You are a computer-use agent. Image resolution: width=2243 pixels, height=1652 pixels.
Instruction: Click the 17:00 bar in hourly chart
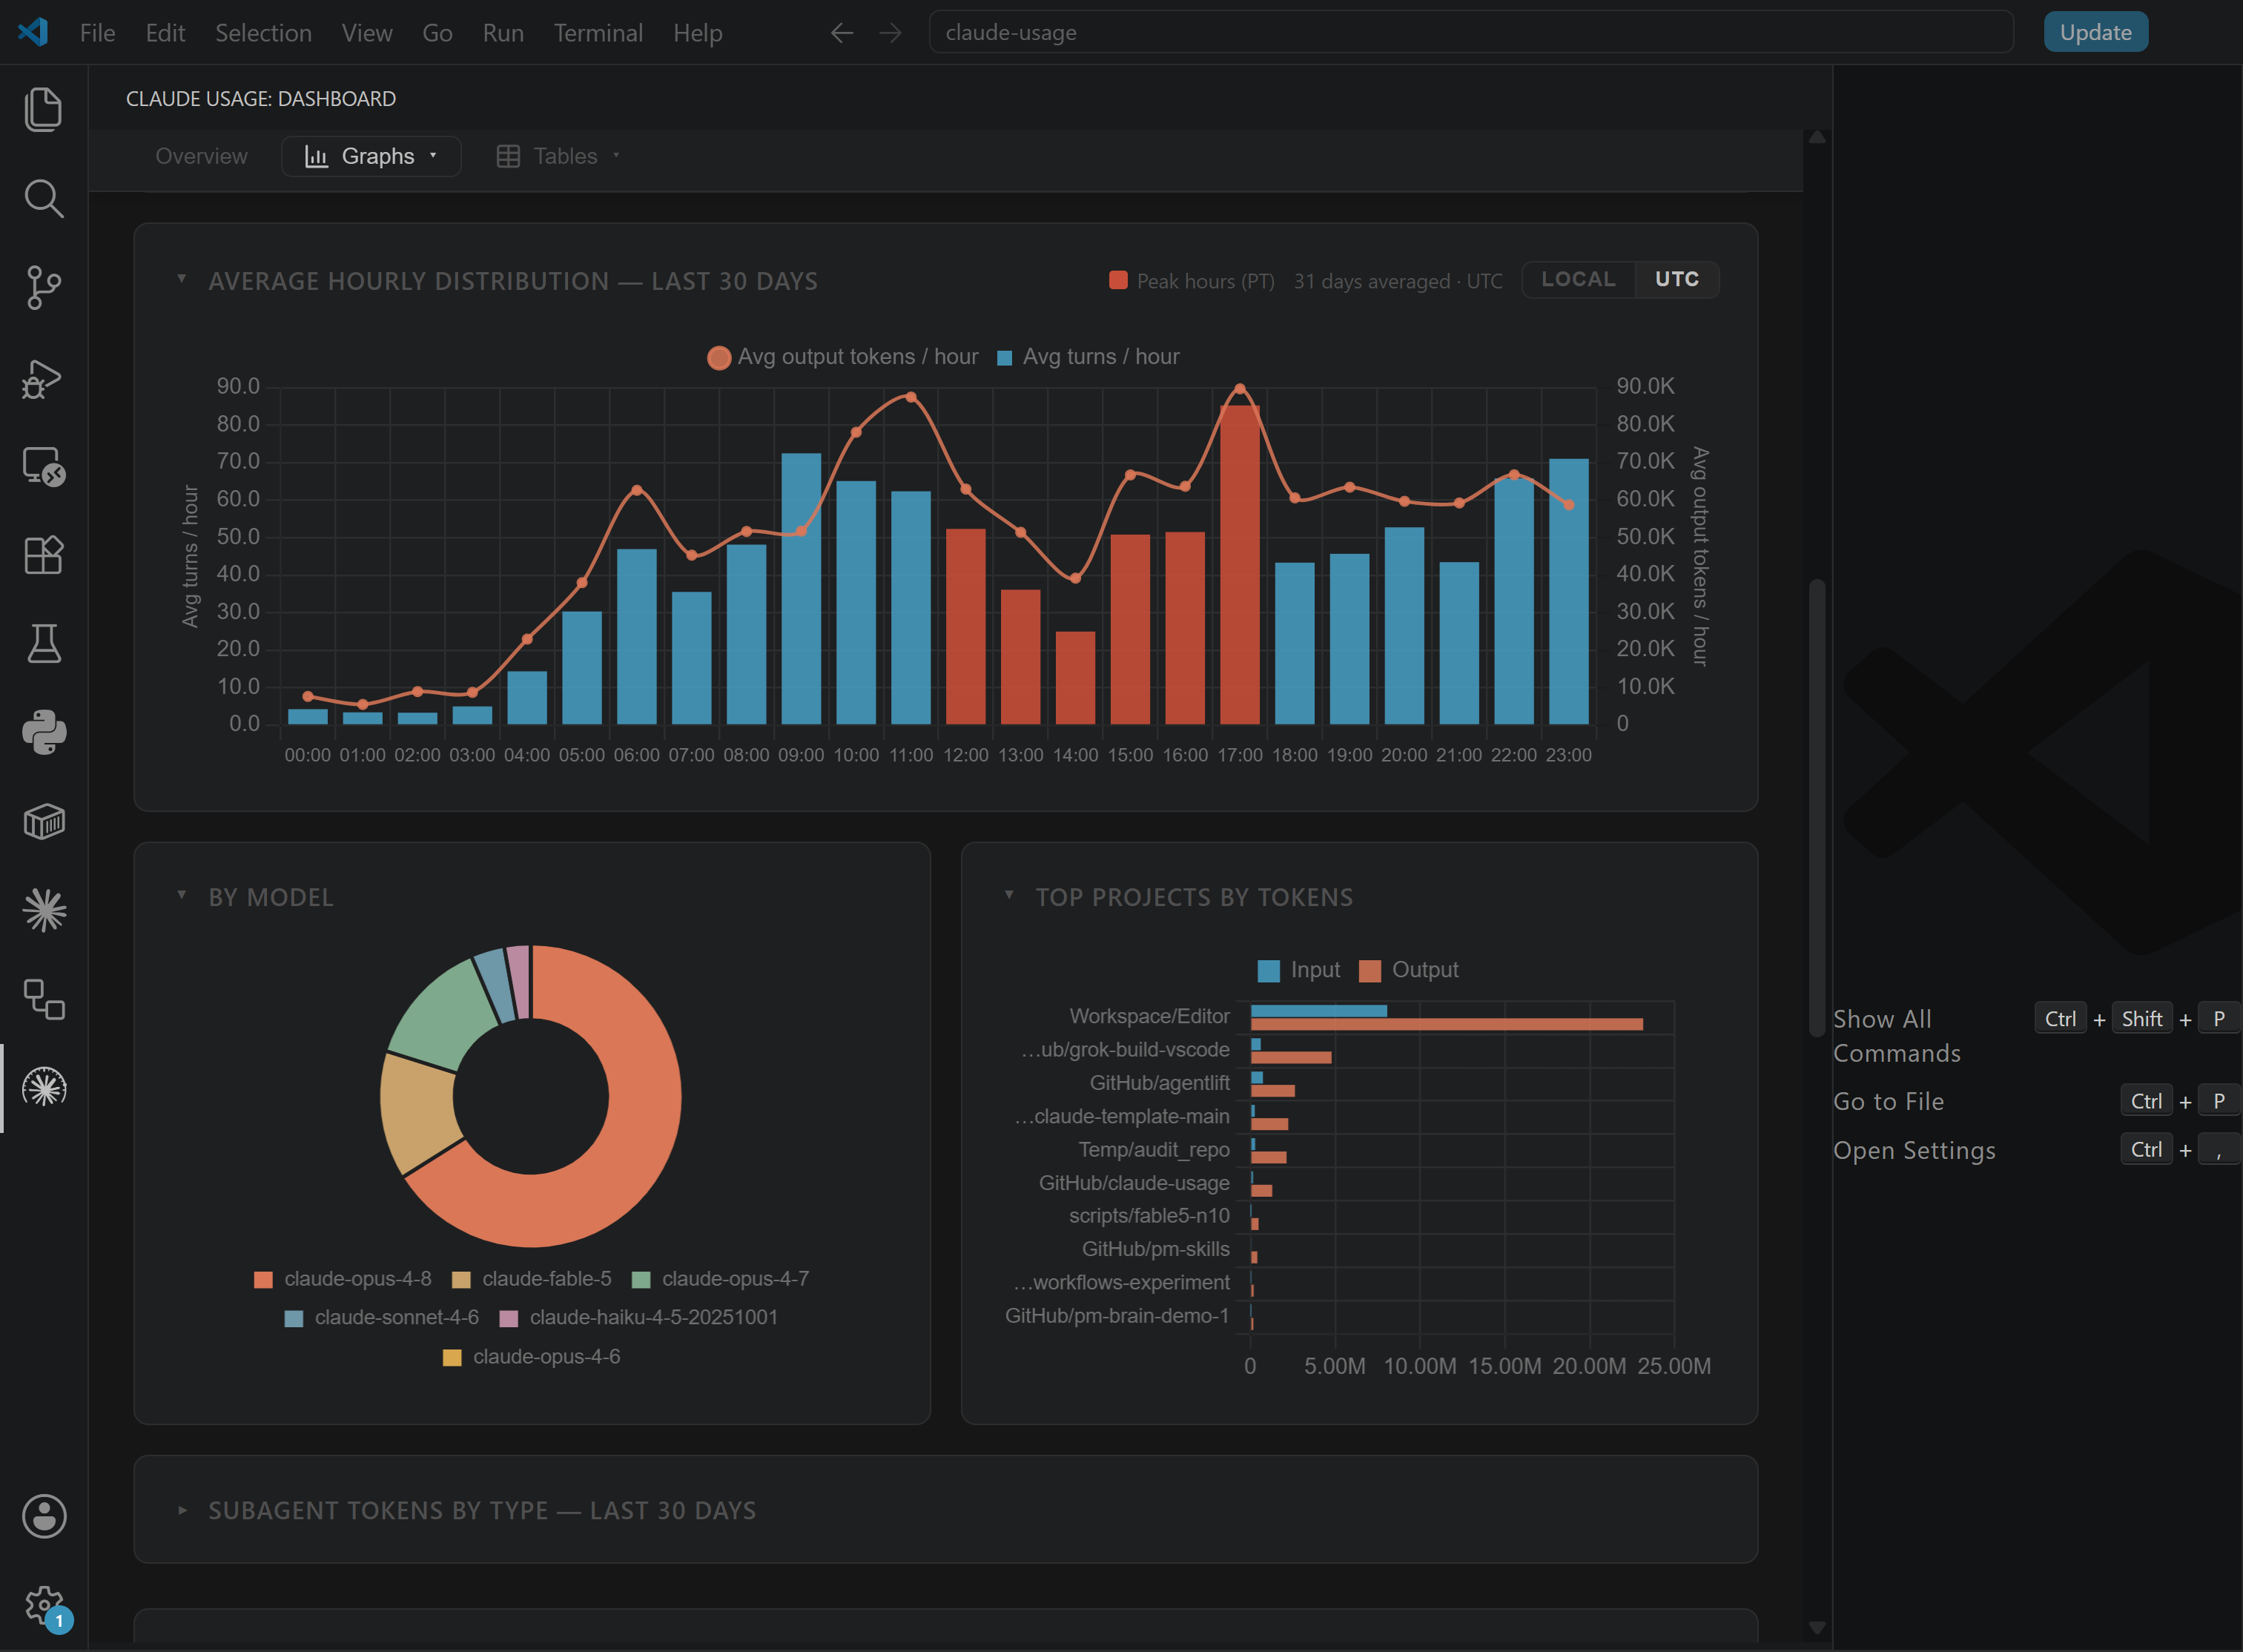point(1239,565)
